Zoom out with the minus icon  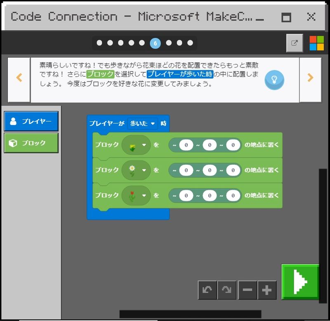(247, 290)
